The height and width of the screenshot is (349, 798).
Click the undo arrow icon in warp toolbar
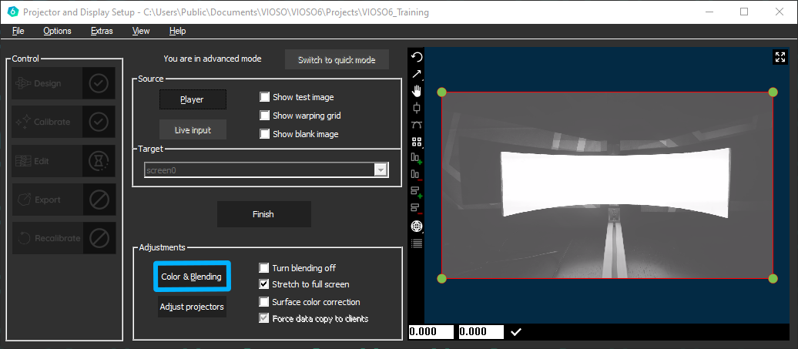click(x=416, y=57)
